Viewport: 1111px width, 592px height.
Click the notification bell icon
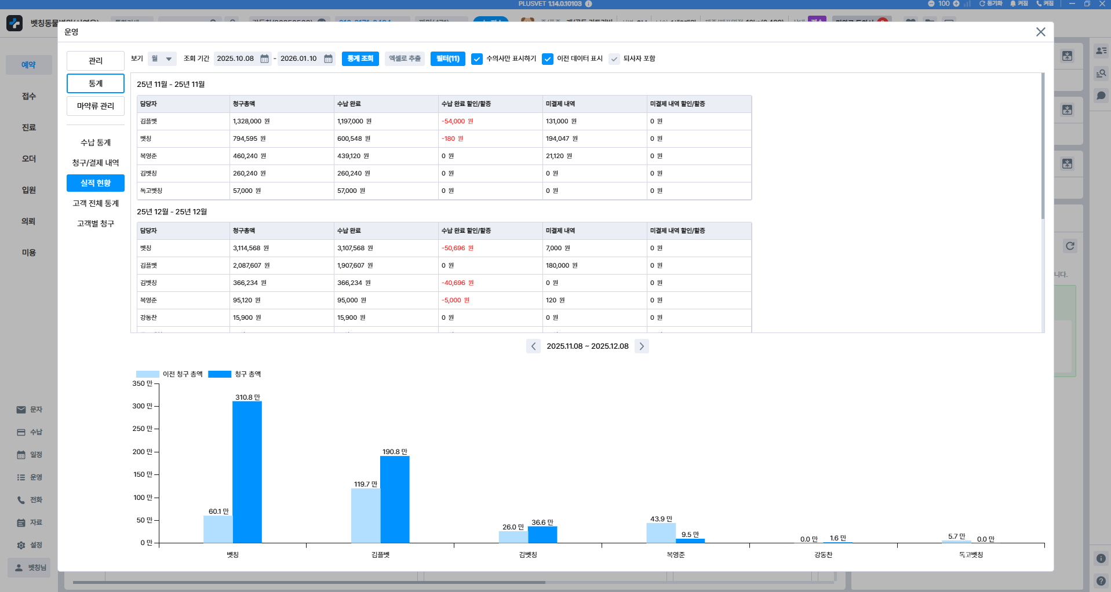[x=1013, y=3]
